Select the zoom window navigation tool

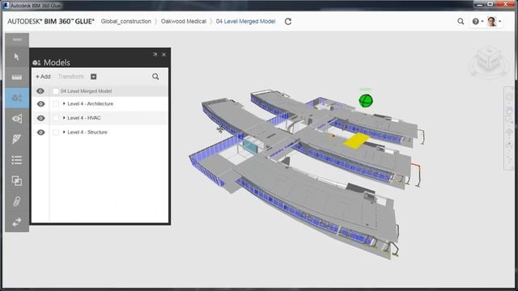[509, 120]
